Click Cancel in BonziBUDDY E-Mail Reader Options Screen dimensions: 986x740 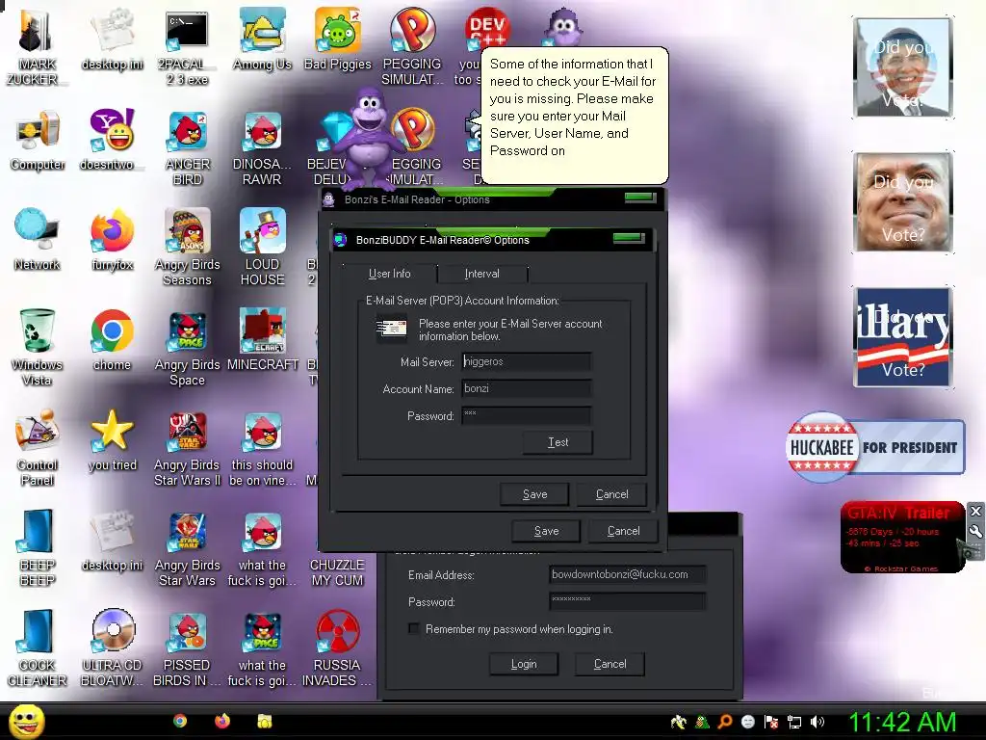(x=611, y=494)
